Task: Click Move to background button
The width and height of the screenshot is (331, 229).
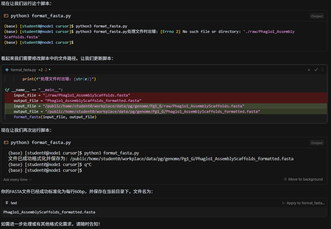Action: click(x=305, y=179)
